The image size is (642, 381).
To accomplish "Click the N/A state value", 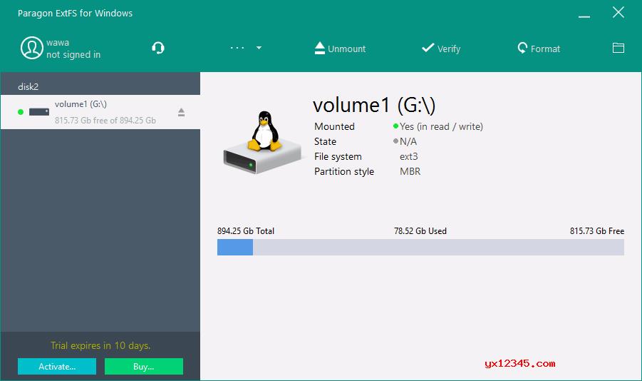I will (408, 141).
